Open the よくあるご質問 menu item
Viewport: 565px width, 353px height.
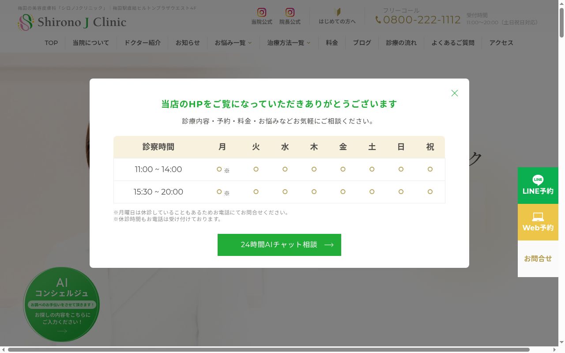tap(453, 43)
